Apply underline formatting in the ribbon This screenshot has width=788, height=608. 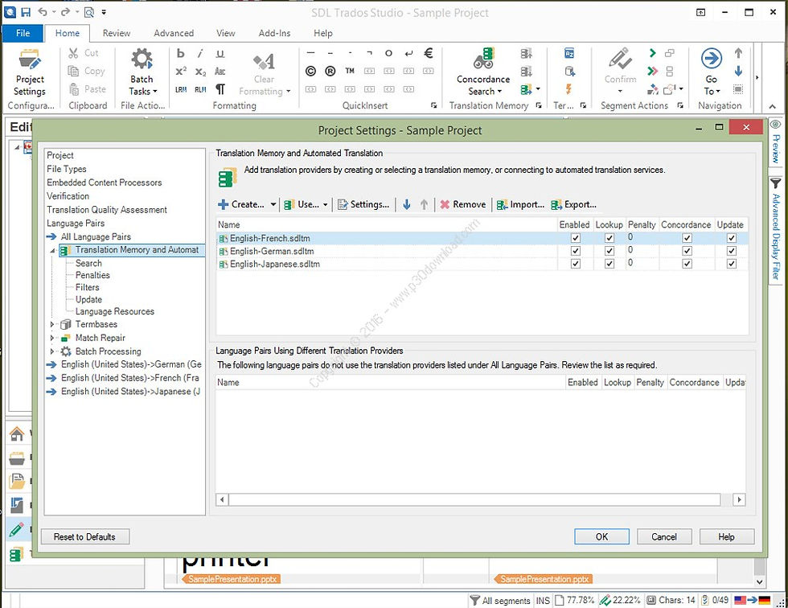(x=220, y=53)
